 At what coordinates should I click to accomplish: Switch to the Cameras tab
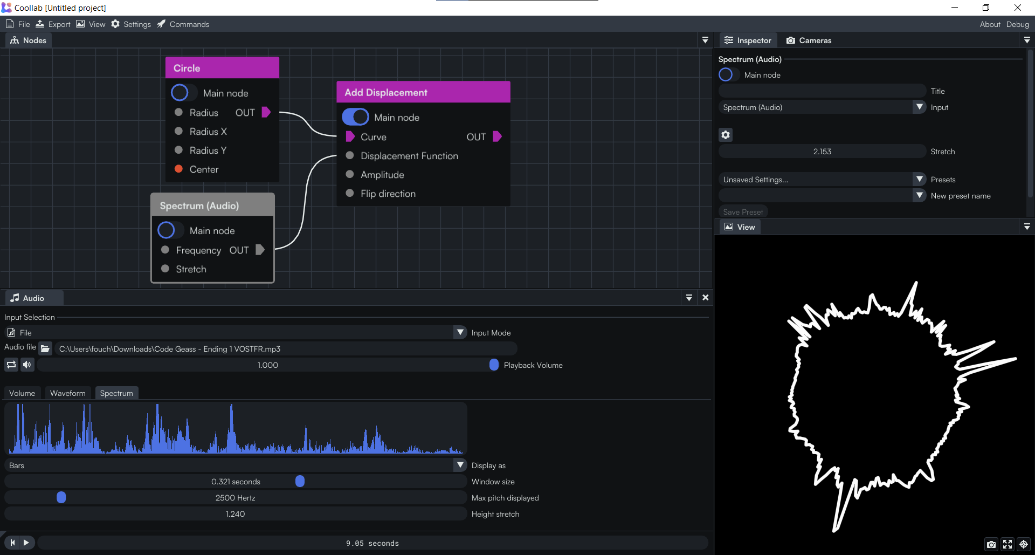point(809,40)
